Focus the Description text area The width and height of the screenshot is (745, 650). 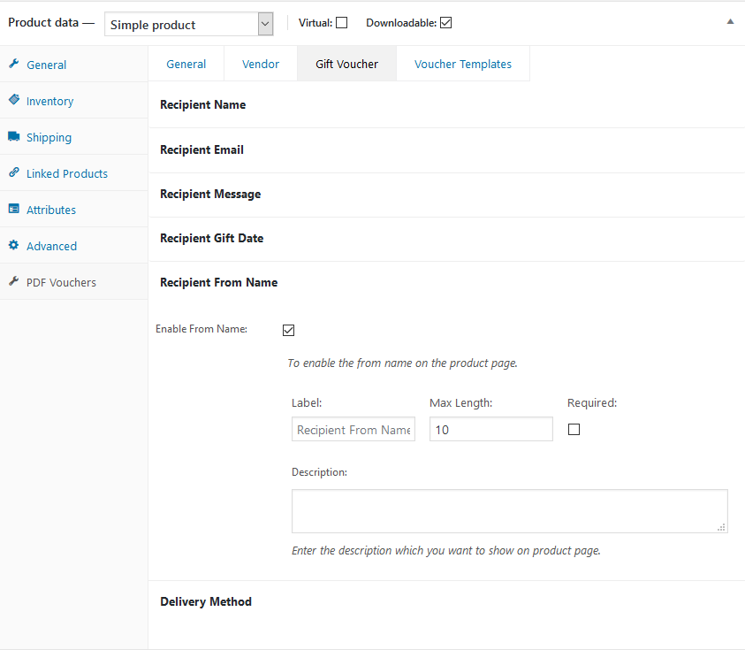509,511
